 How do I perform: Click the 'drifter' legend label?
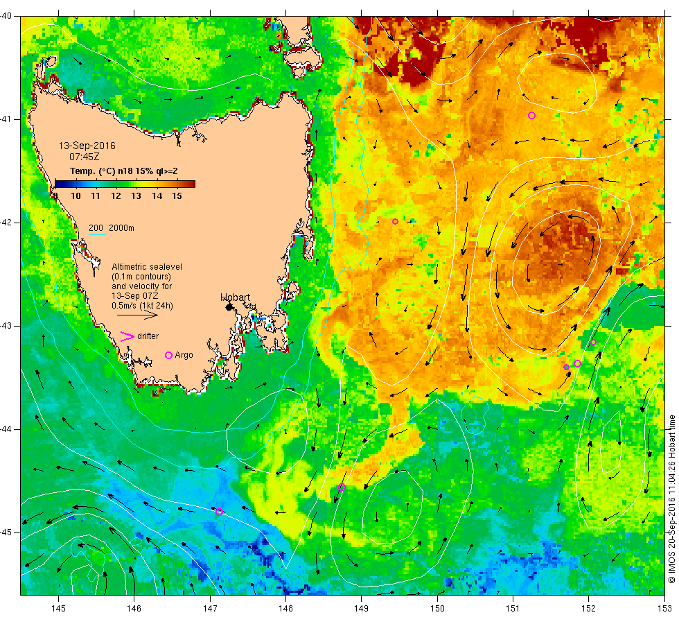coord(148,336)
